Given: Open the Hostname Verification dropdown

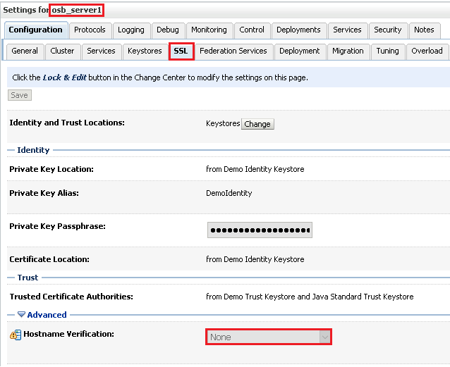Looking at the screenshot, I should pos(269,337).
